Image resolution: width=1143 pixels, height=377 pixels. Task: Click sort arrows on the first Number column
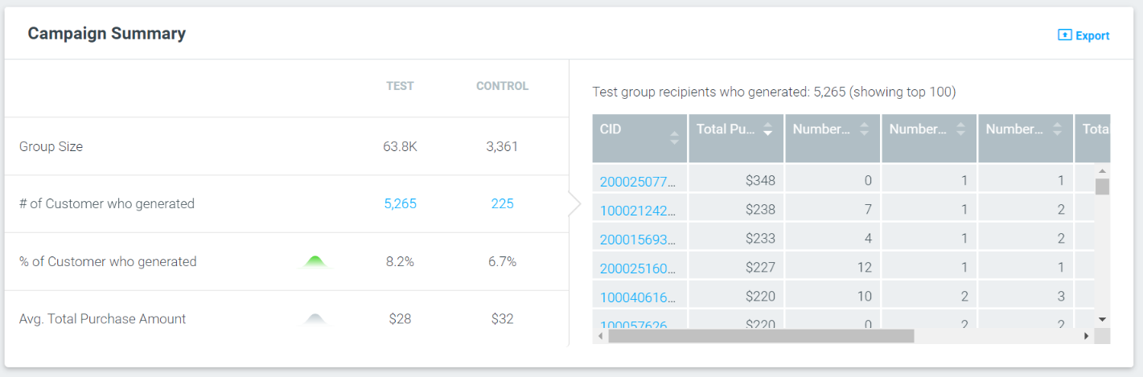[864, 129]
